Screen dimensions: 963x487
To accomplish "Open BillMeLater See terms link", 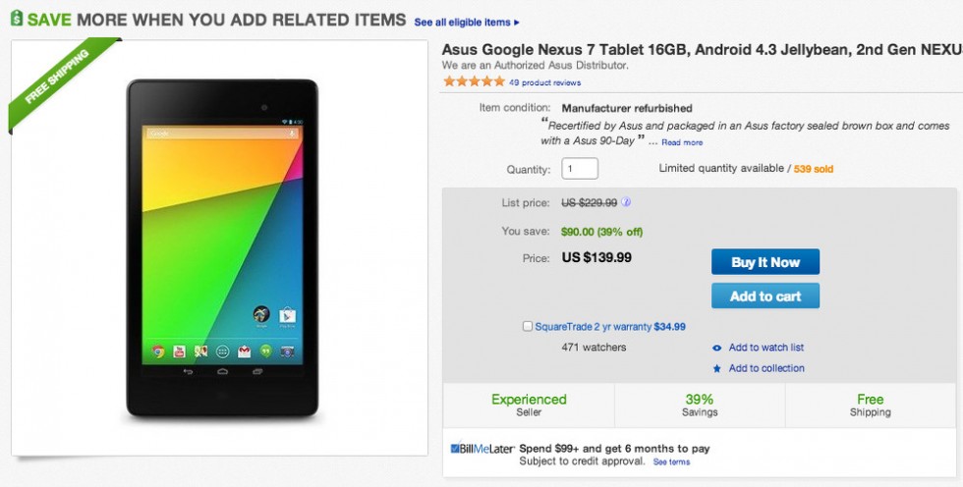I will 672,462.
